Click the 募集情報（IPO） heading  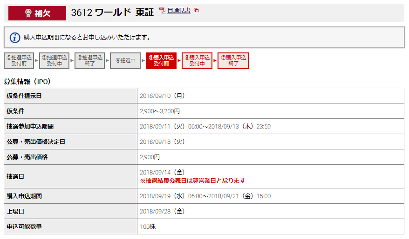(27, 82)
